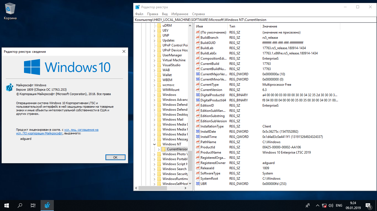Click the EditionID string icon
The height and width of the screenshot is (211, 377).
pyautogui.click(x=198, y=105)
